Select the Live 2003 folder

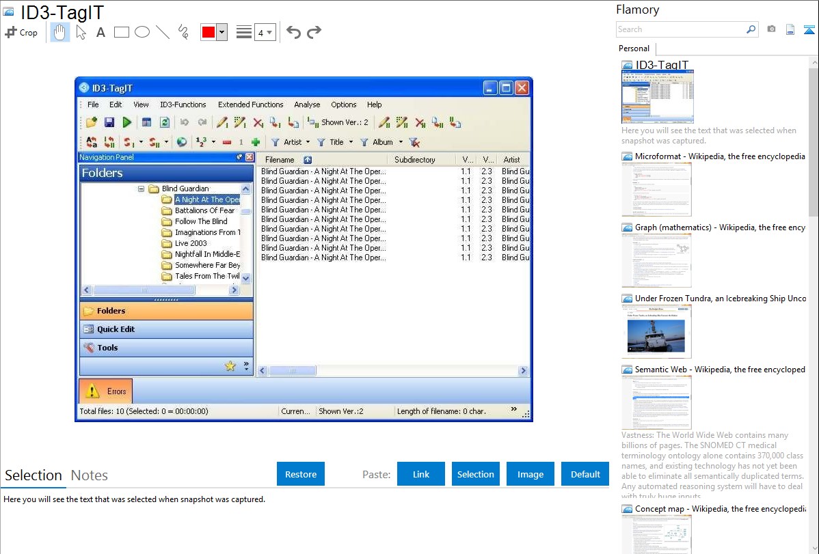pyautogui.click(x=191, y=243)
